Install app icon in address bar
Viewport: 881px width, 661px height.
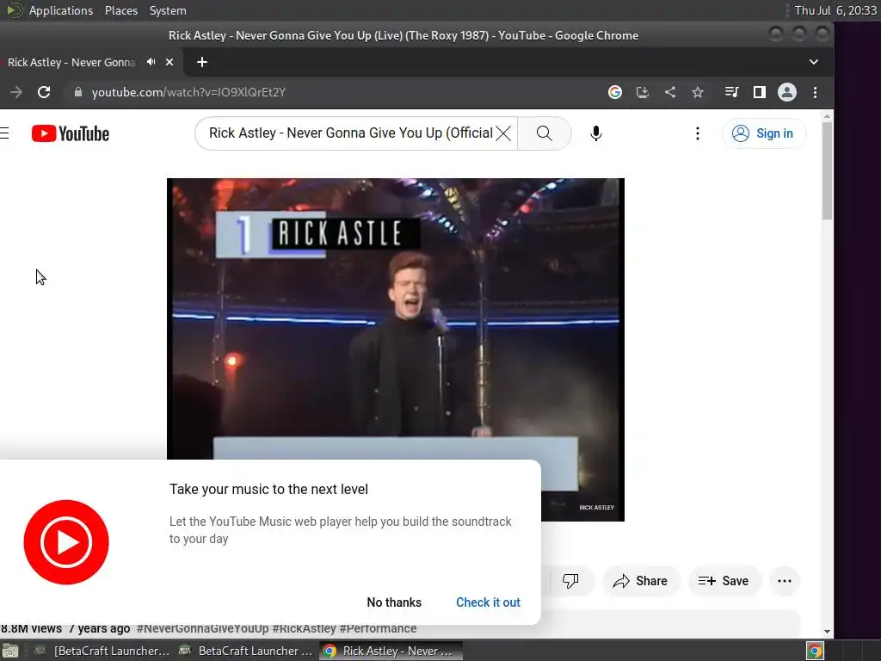tap(642, 92)
